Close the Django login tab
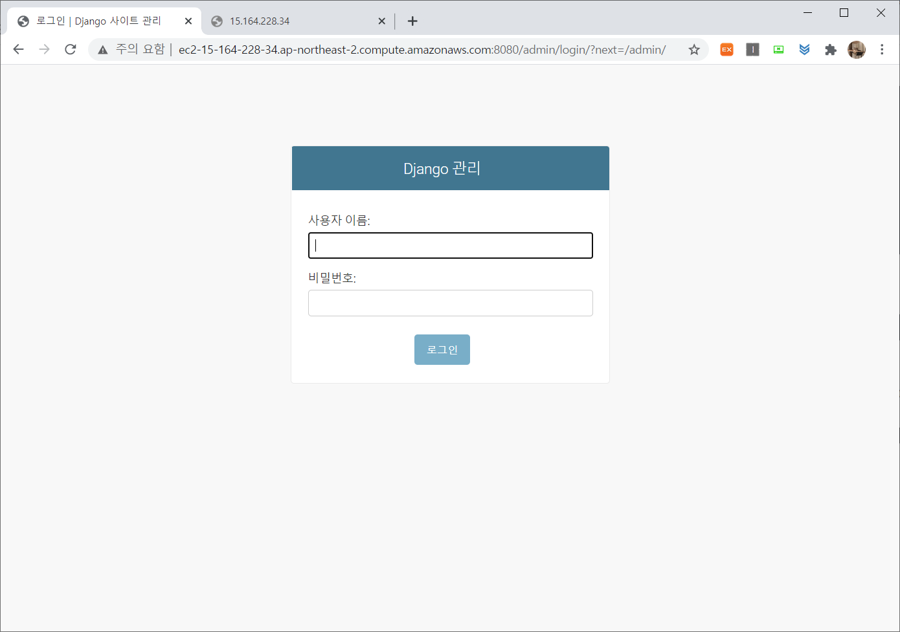 coord(188,21)
